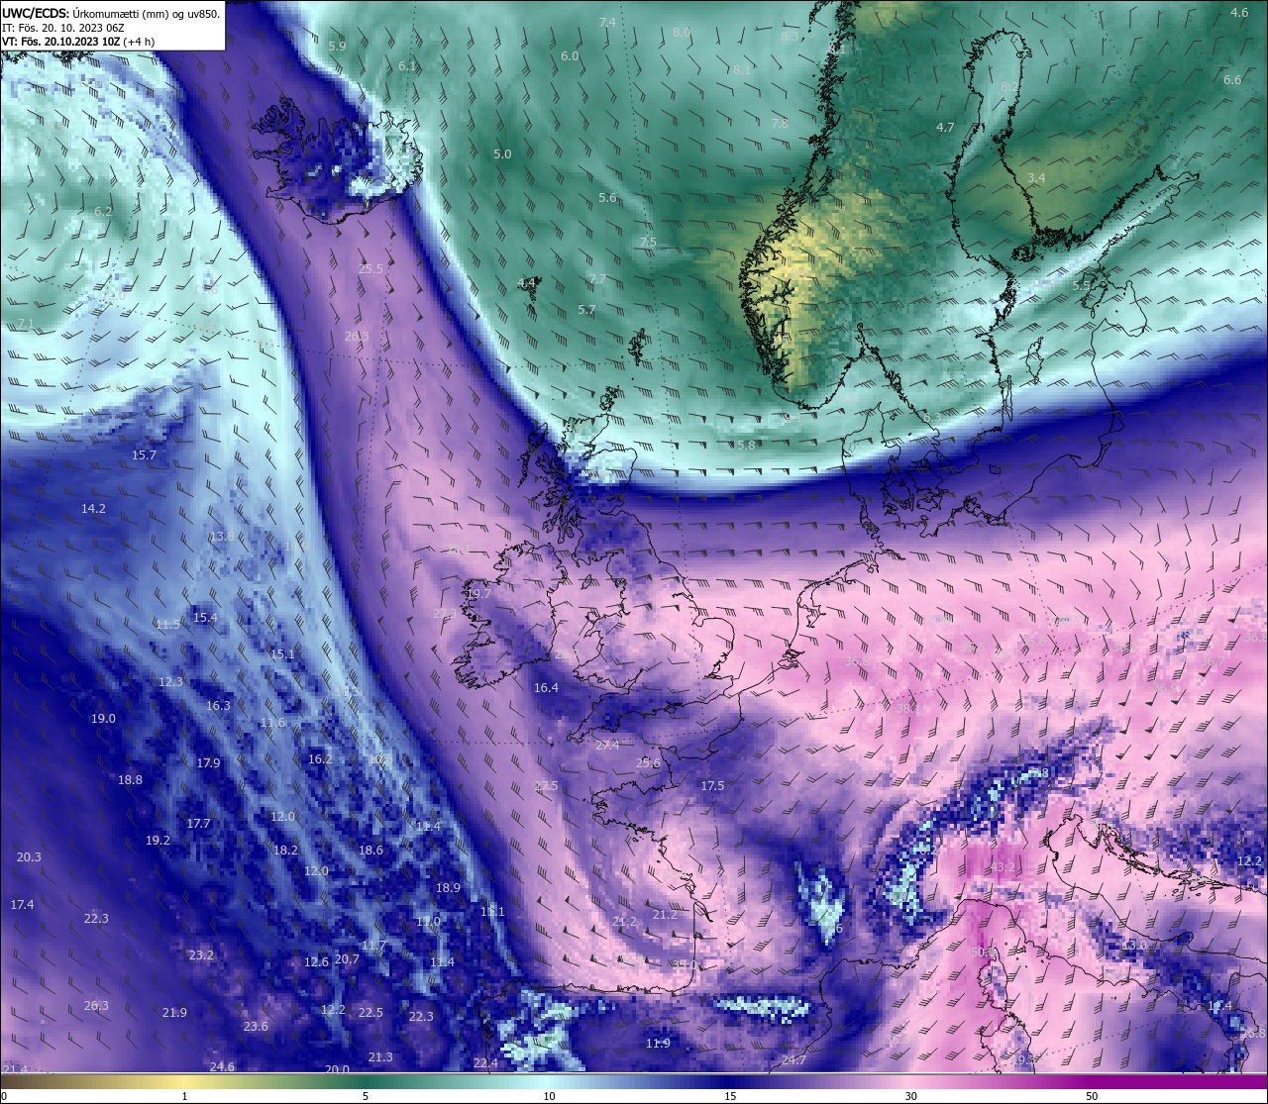This screenshot has height=1104, width=1268.
Task: Click the 16.3 value label
Action: 218,705
